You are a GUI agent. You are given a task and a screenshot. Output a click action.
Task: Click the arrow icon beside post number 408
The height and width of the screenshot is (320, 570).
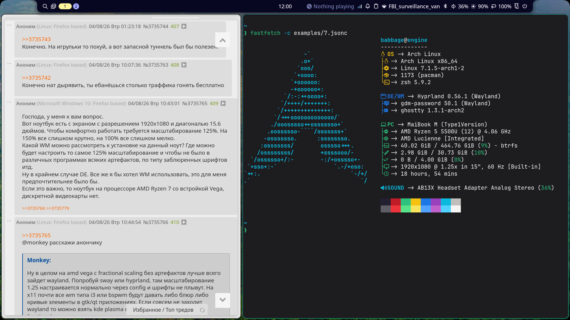[184, 65]
